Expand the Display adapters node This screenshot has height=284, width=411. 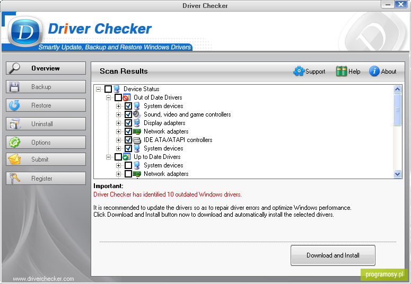[x=118, y=123]
